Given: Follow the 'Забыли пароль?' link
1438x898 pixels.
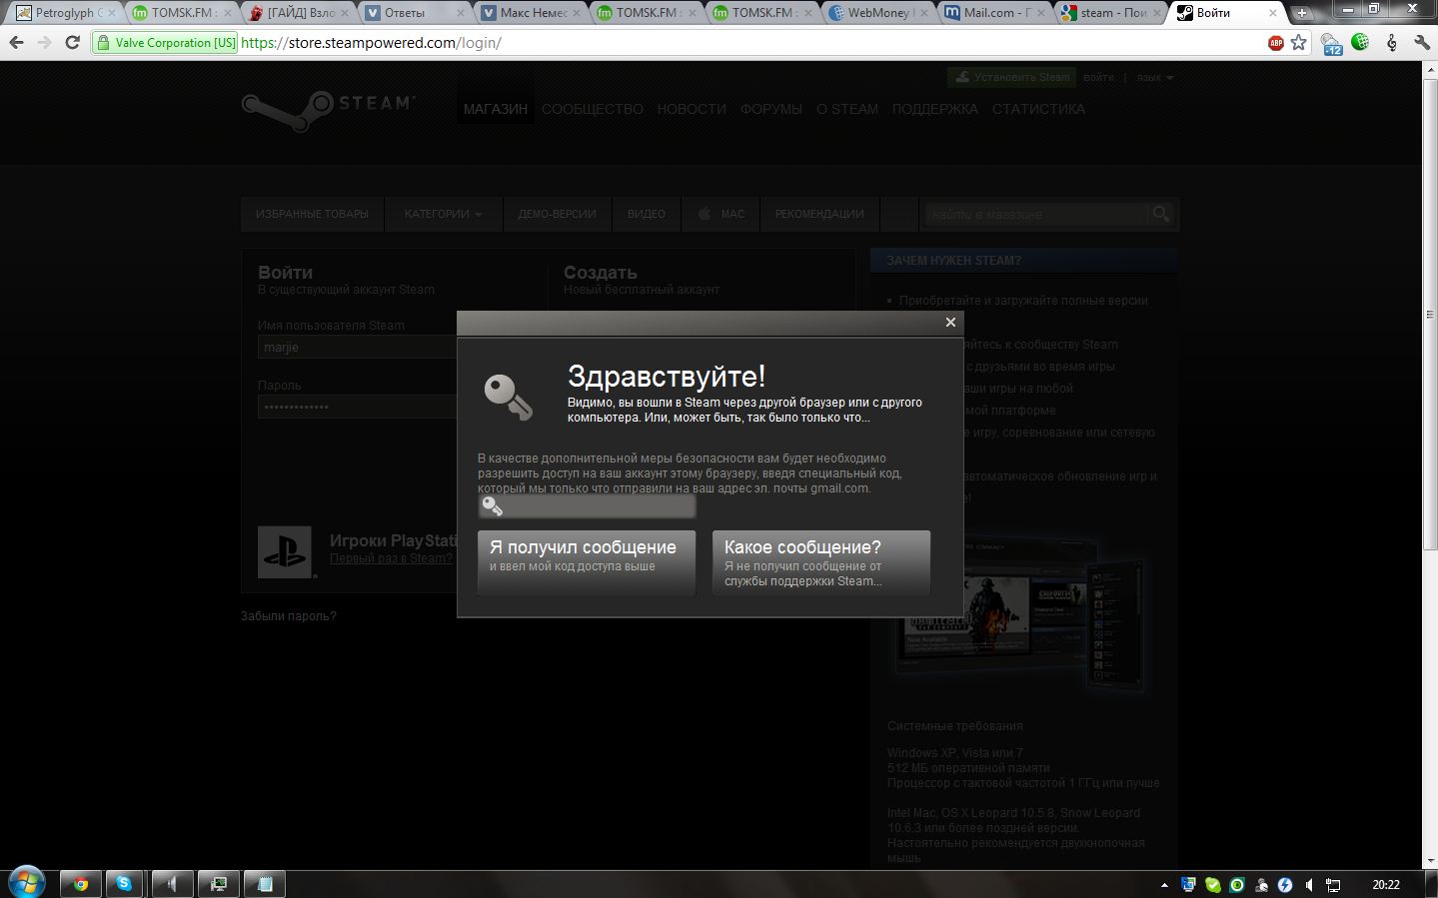Looking at the screenshot, I should [x=289, y=616].
